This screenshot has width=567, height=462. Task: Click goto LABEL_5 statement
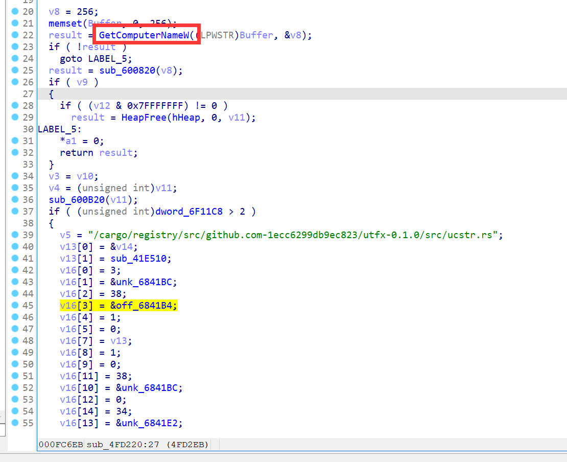(x=96, y=59)
